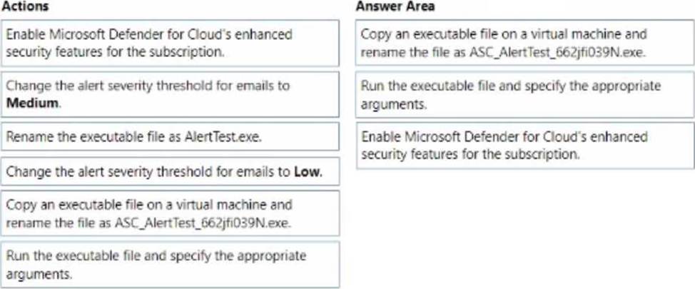Choose Enable Microsoft Defender step in Answer Area
This screenshot has height=289, width=695.
(x=524, y=146)
